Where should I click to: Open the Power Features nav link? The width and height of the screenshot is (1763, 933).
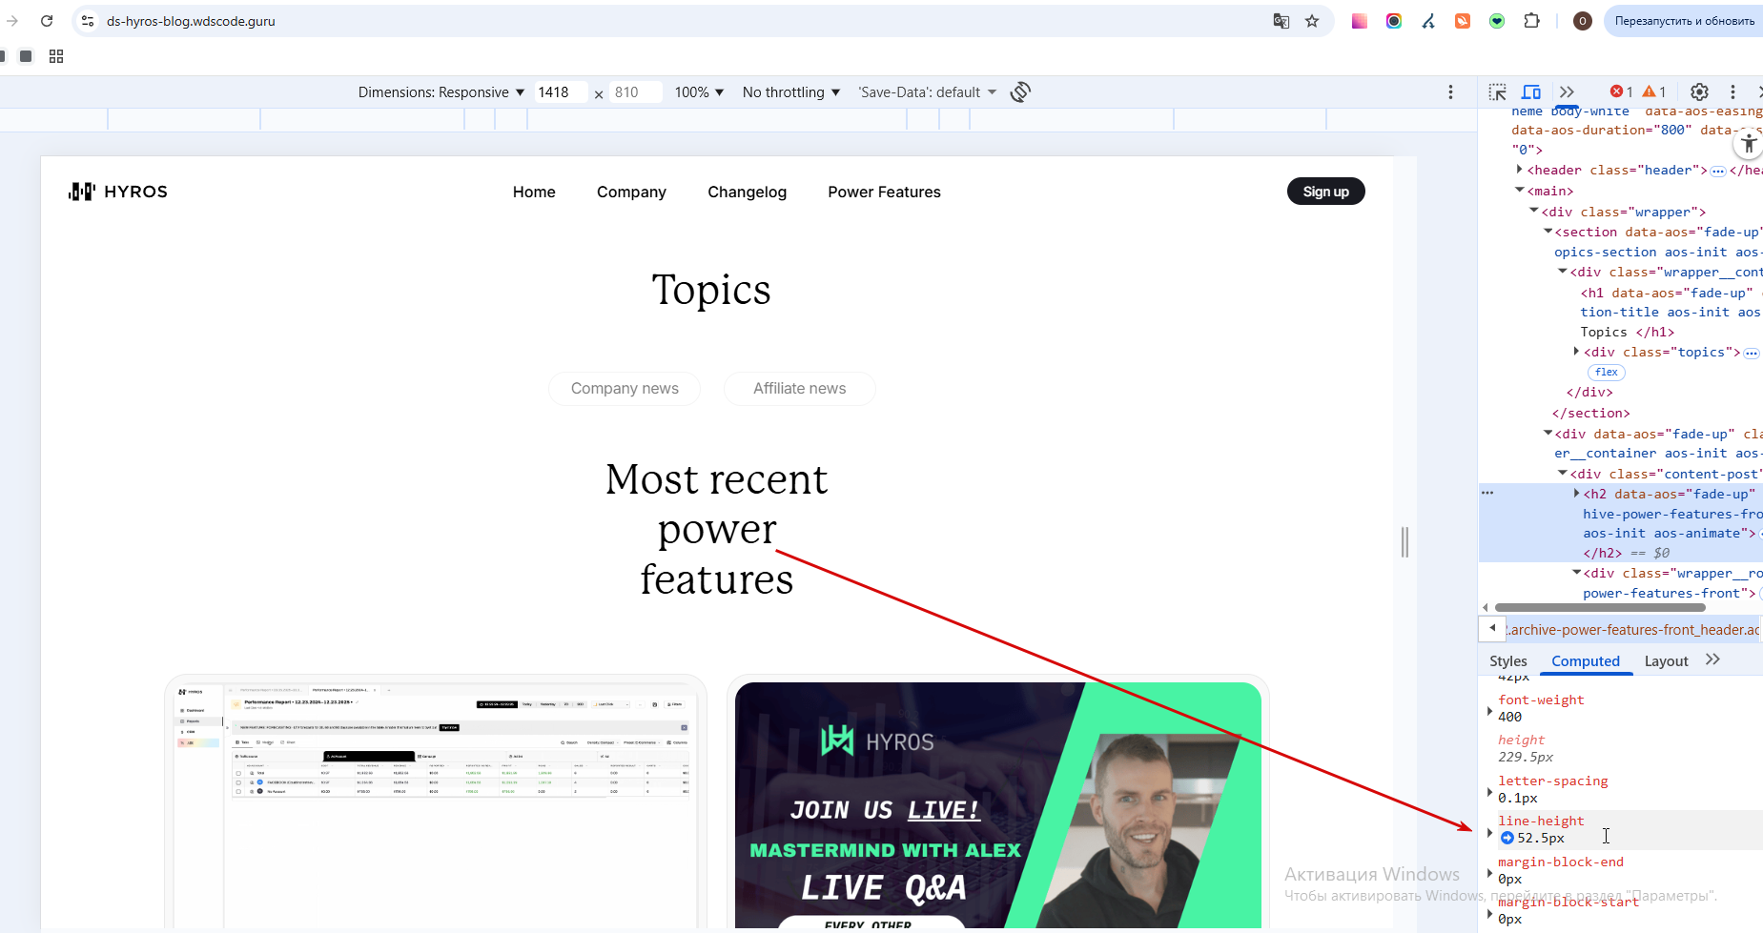884,192
